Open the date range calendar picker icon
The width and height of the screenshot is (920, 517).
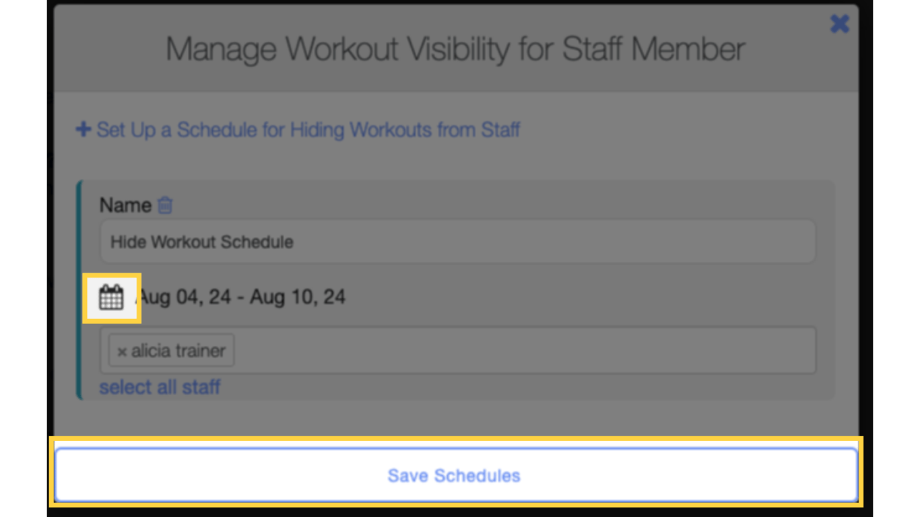click(x=112, y=296)
